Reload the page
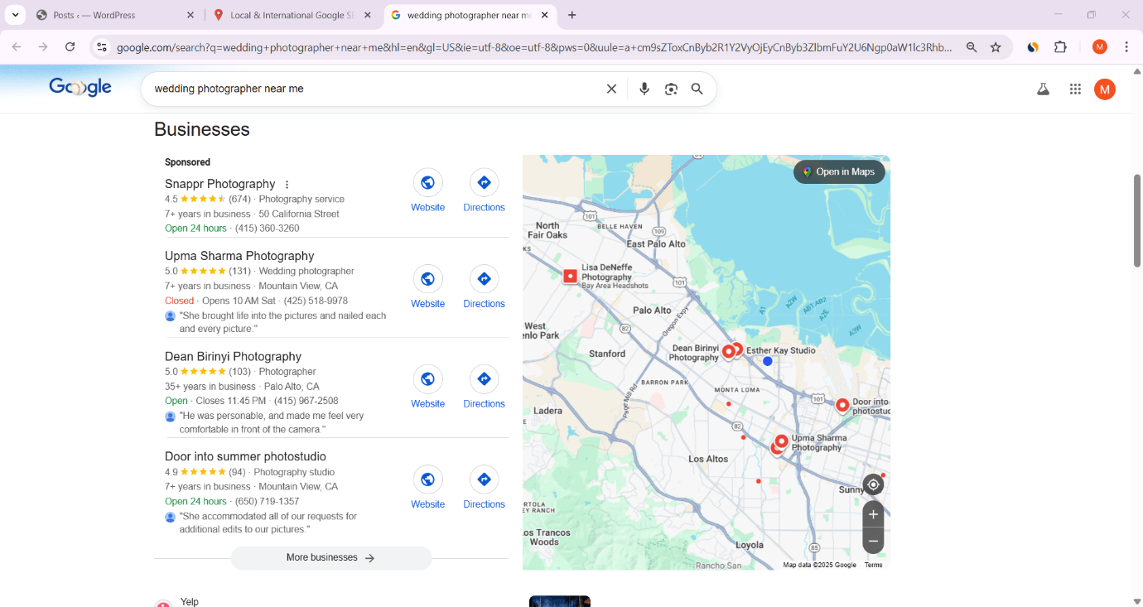Viewport: 1143px width, 607px height. point(70,47)
